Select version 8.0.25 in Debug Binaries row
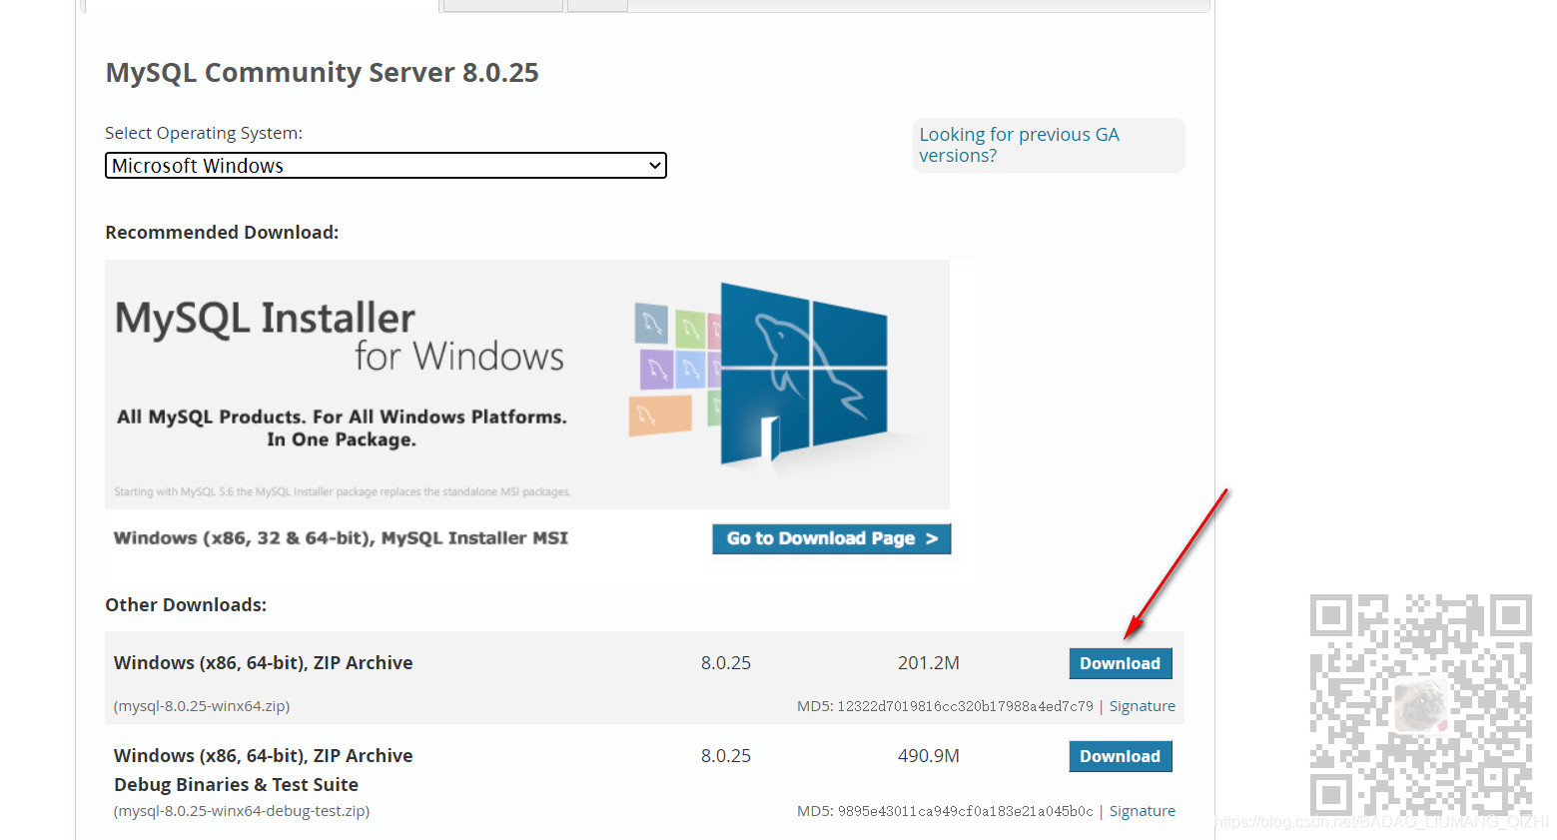 [x=725, y=756]
